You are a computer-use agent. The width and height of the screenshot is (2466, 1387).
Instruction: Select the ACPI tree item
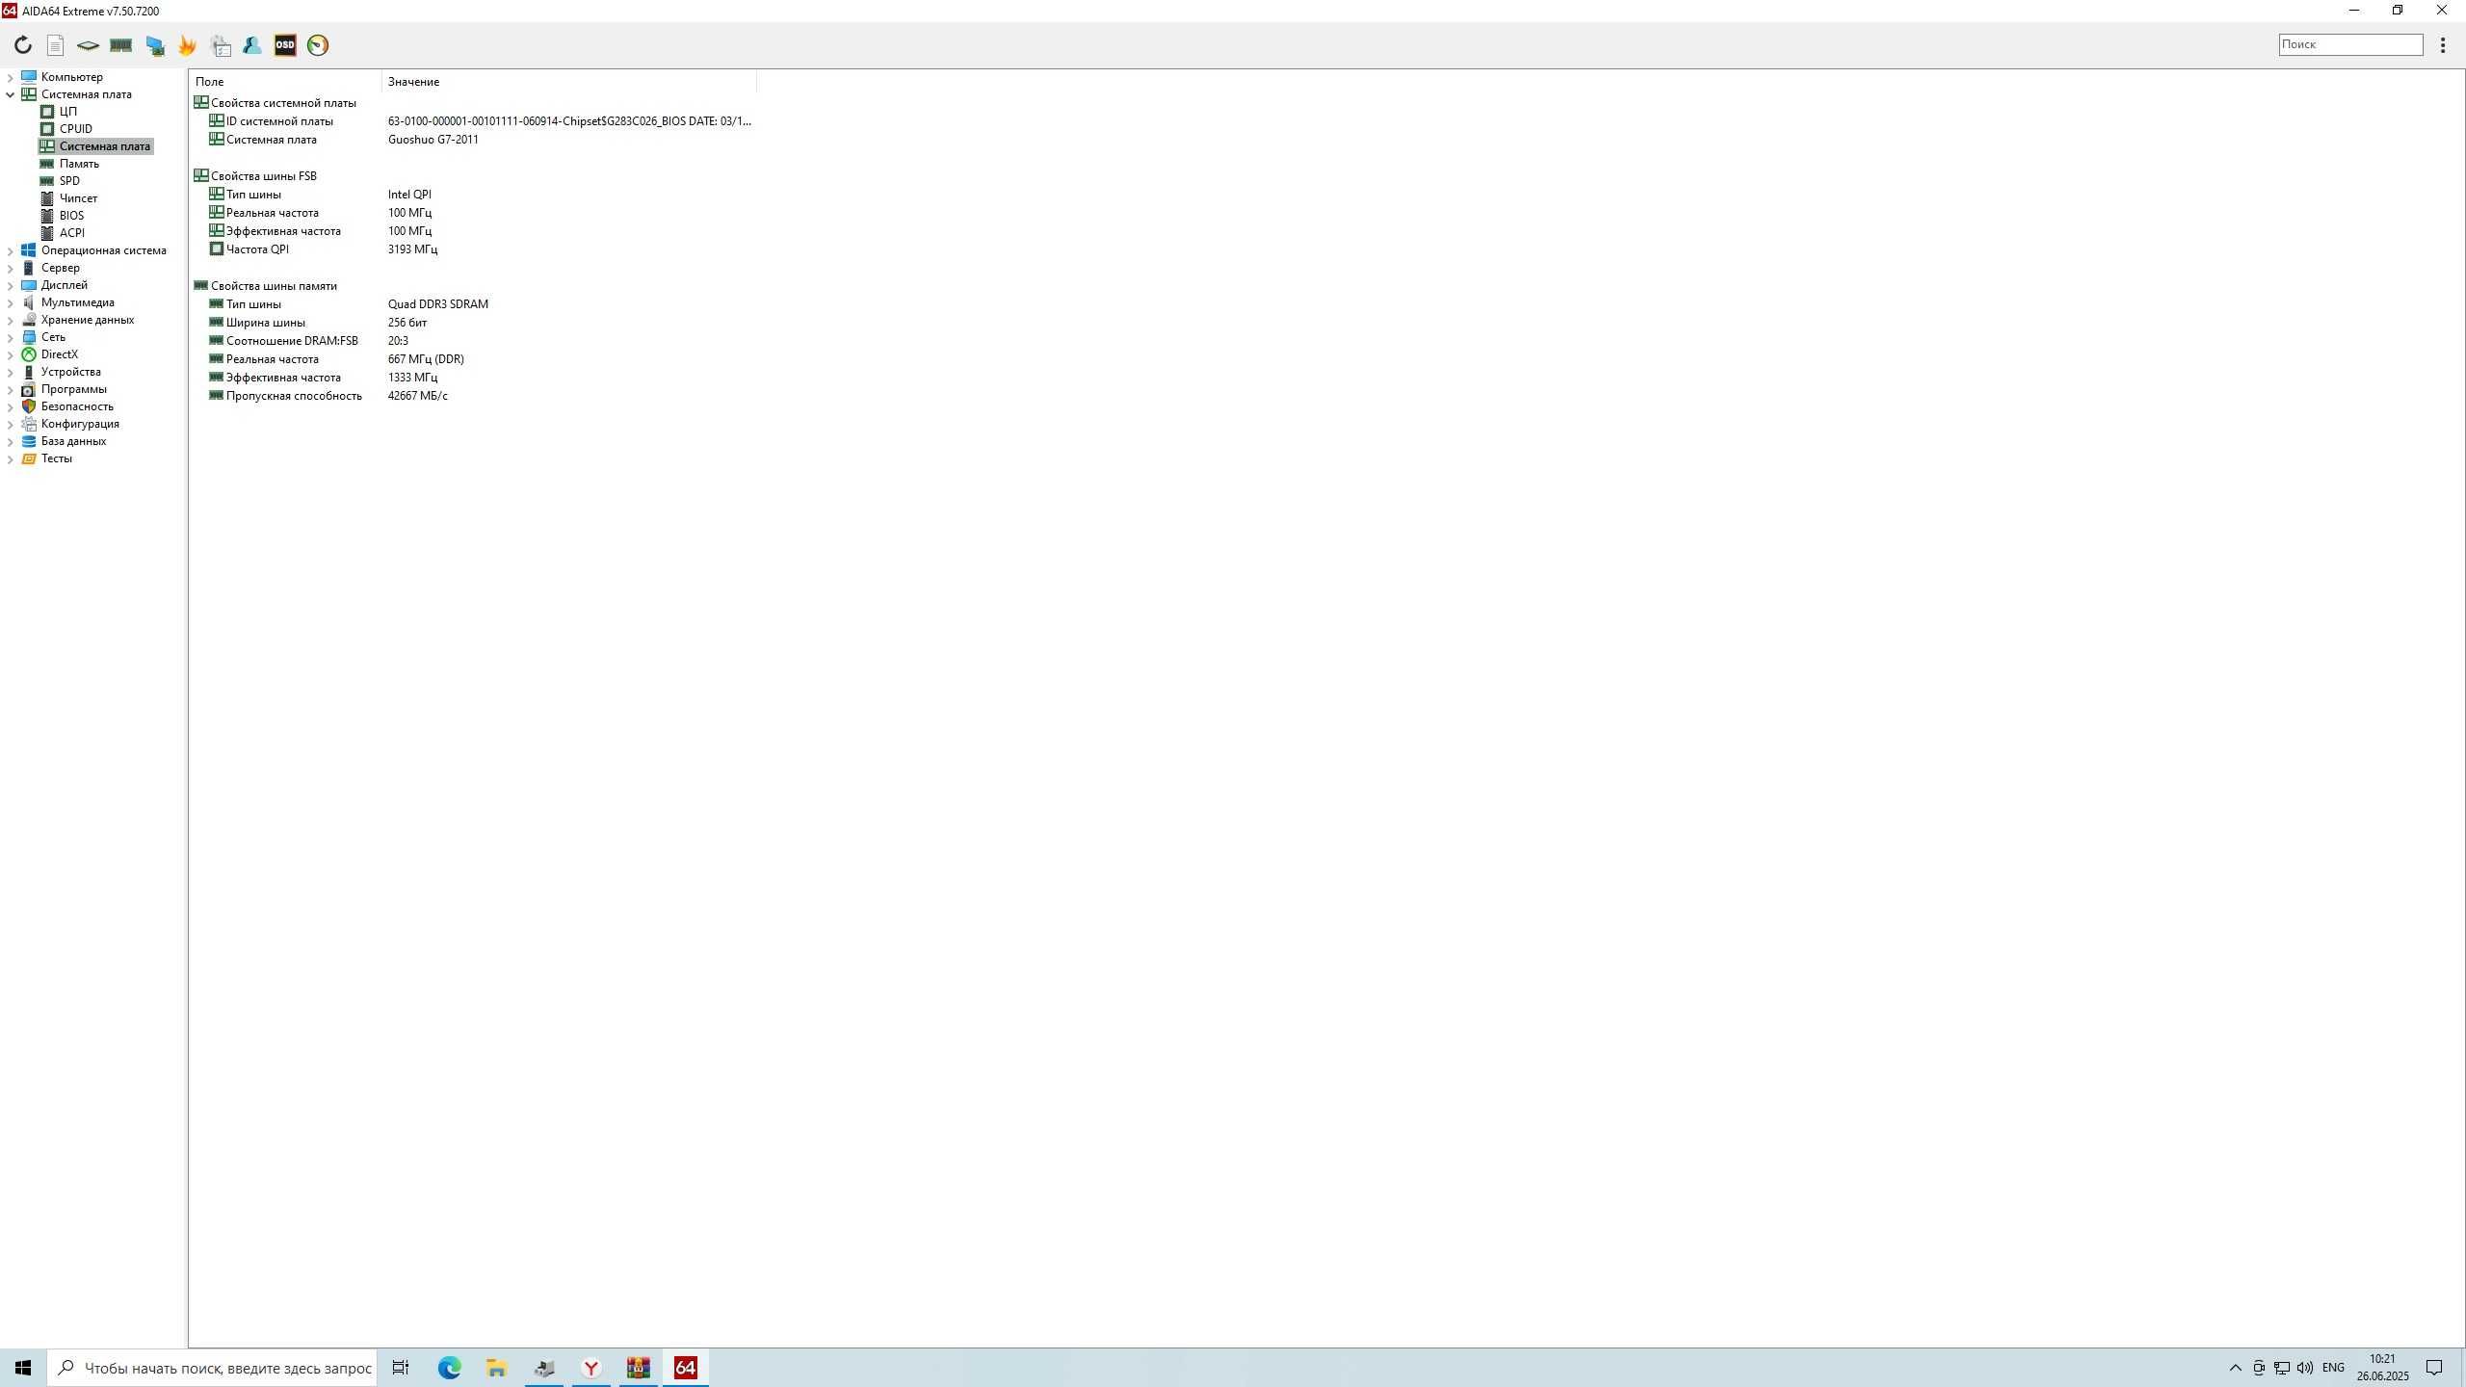[71, 233]
